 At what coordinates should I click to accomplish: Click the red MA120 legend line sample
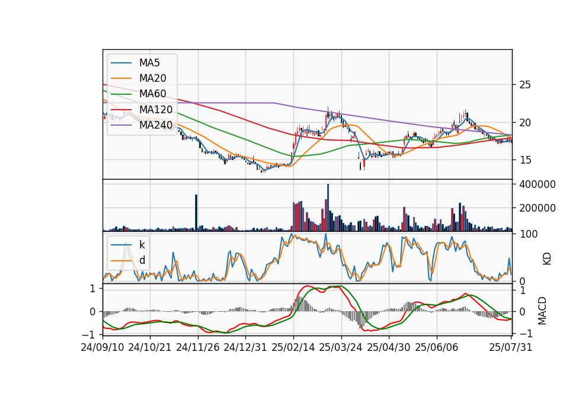coord(121,109)
